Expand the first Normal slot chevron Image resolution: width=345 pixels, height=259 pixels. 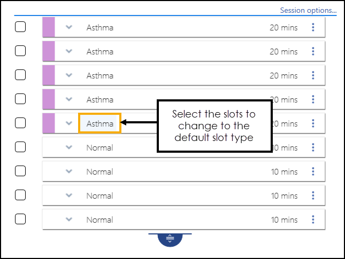pyautogui.click(x=68, y=147)
